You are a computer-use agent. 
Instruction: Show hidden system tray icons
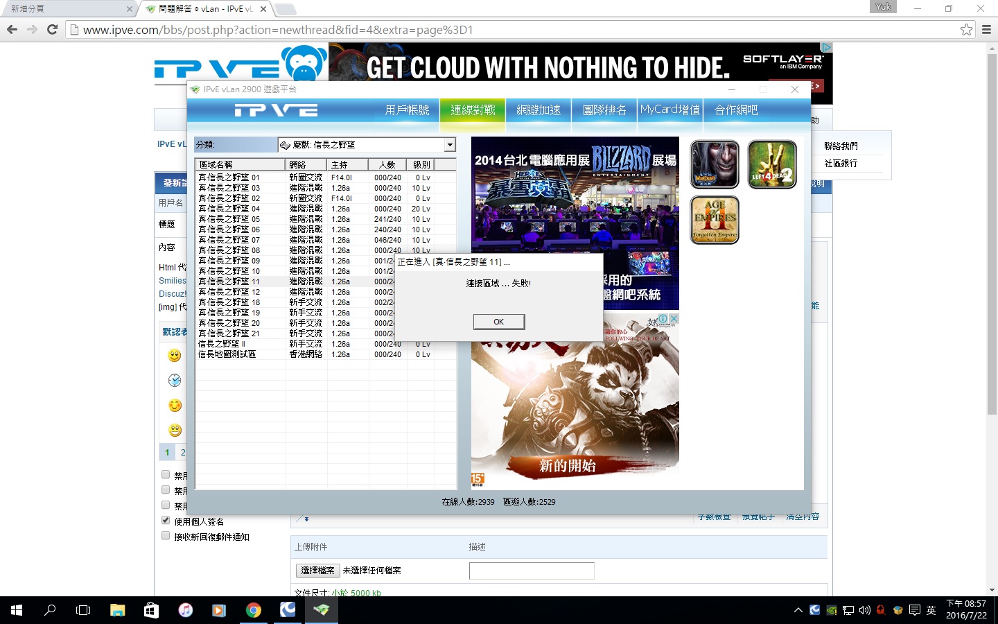798,611
